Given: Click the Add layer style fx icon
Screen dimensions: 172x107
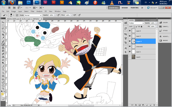Looking at the screenshot, I should 136,105.
